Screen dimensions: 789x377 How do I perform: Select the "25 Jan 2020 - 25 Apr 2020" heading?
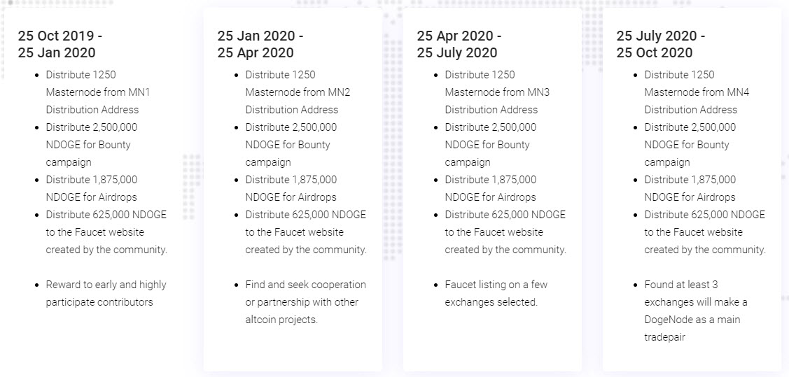tap(260, 44)
